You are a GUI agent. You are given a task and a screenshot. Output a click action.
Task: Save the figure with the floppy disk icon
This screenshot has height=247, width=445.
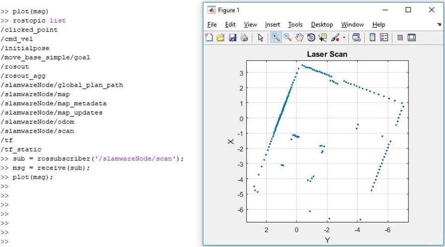[233, 38]
